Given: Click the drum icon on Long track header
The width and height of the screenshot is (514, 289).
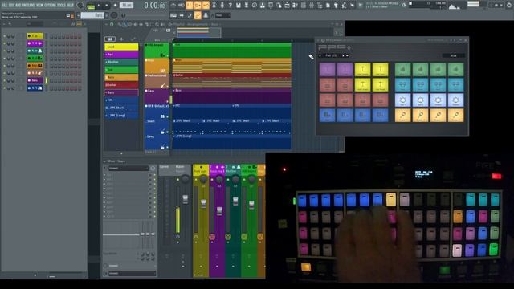Looking at the screenshot, I should point(162,147).
